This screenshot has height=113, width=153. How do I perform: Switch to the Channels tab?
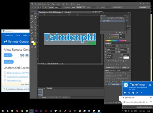113,71
